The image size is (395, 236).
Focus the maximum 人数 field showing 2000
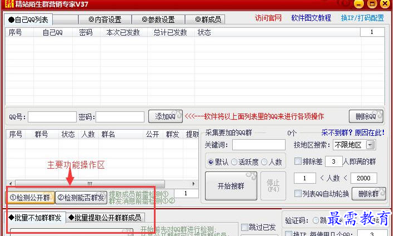363,178
